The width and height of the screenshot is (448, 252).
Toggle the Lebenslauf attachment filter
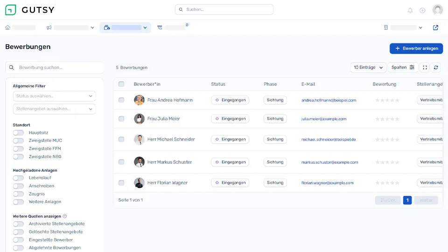(18, 178)
